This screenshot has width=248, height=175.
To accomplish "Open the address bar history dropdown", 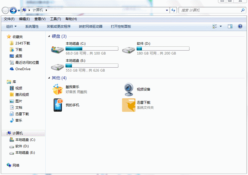I will [x=167, y=10].
